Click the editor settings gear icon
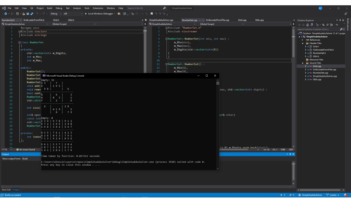 [146, 20]
